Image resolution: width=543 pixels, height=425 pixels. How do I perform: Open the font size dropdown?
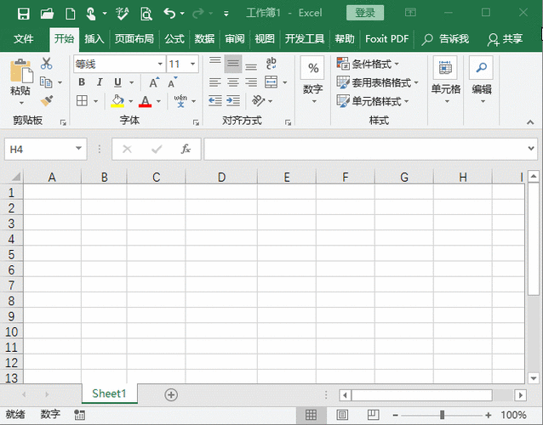pos(192,64)
